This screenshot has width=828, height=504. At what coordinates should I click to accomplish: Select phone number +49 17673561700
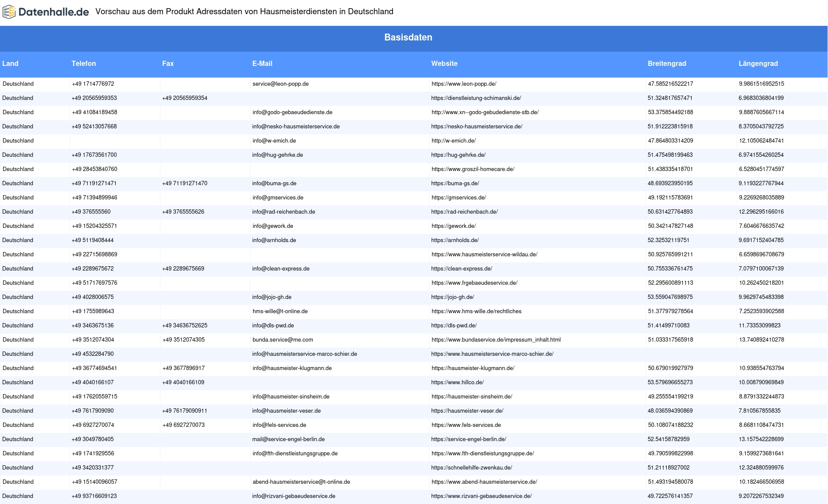click(94, 155)
